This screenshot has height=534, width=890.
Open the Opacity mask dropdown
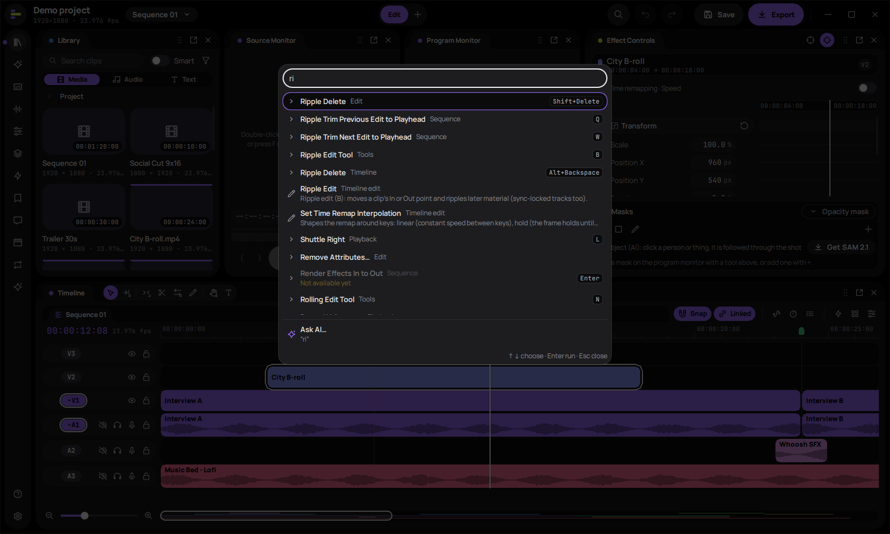pyautogui.click(x=839, y=211)
